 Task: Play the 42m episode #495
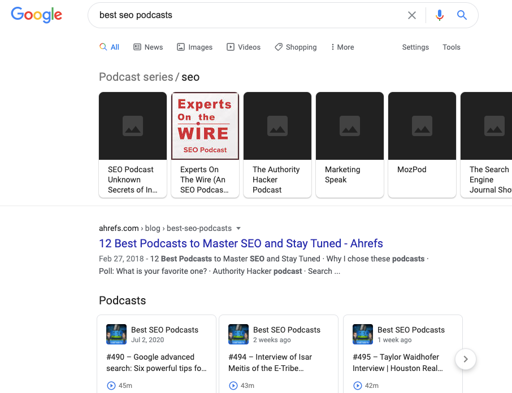pyautogui.click(x=358, y=386)
